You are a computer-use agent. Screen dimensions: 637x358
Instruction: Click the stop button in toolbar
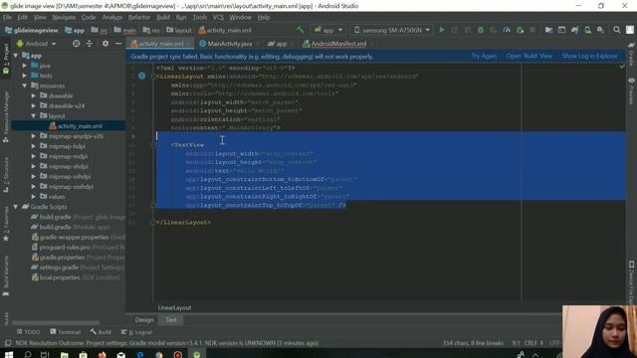(532, 30)
